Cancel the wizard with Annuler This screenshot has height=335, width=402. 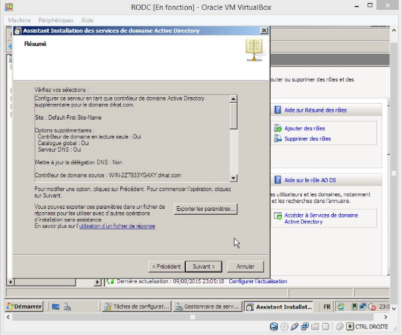246,267
